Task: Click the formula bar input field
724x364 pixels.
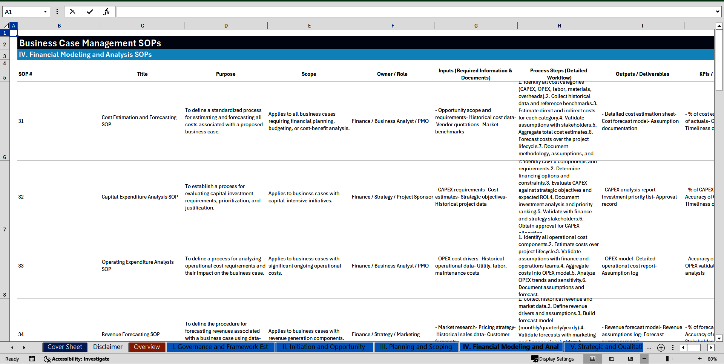Action: pyautogui.click(x=415, y=12)
